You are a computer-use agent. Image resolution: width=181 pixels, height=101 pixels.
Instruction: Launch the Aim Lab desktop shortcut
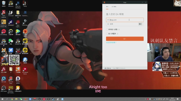coord(4,79)
